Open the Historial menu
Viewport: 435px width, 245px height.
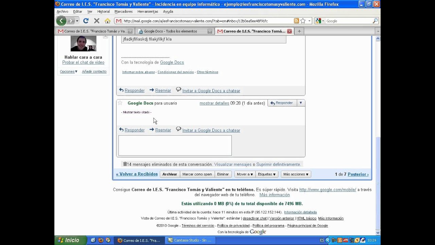pos(103,12)
